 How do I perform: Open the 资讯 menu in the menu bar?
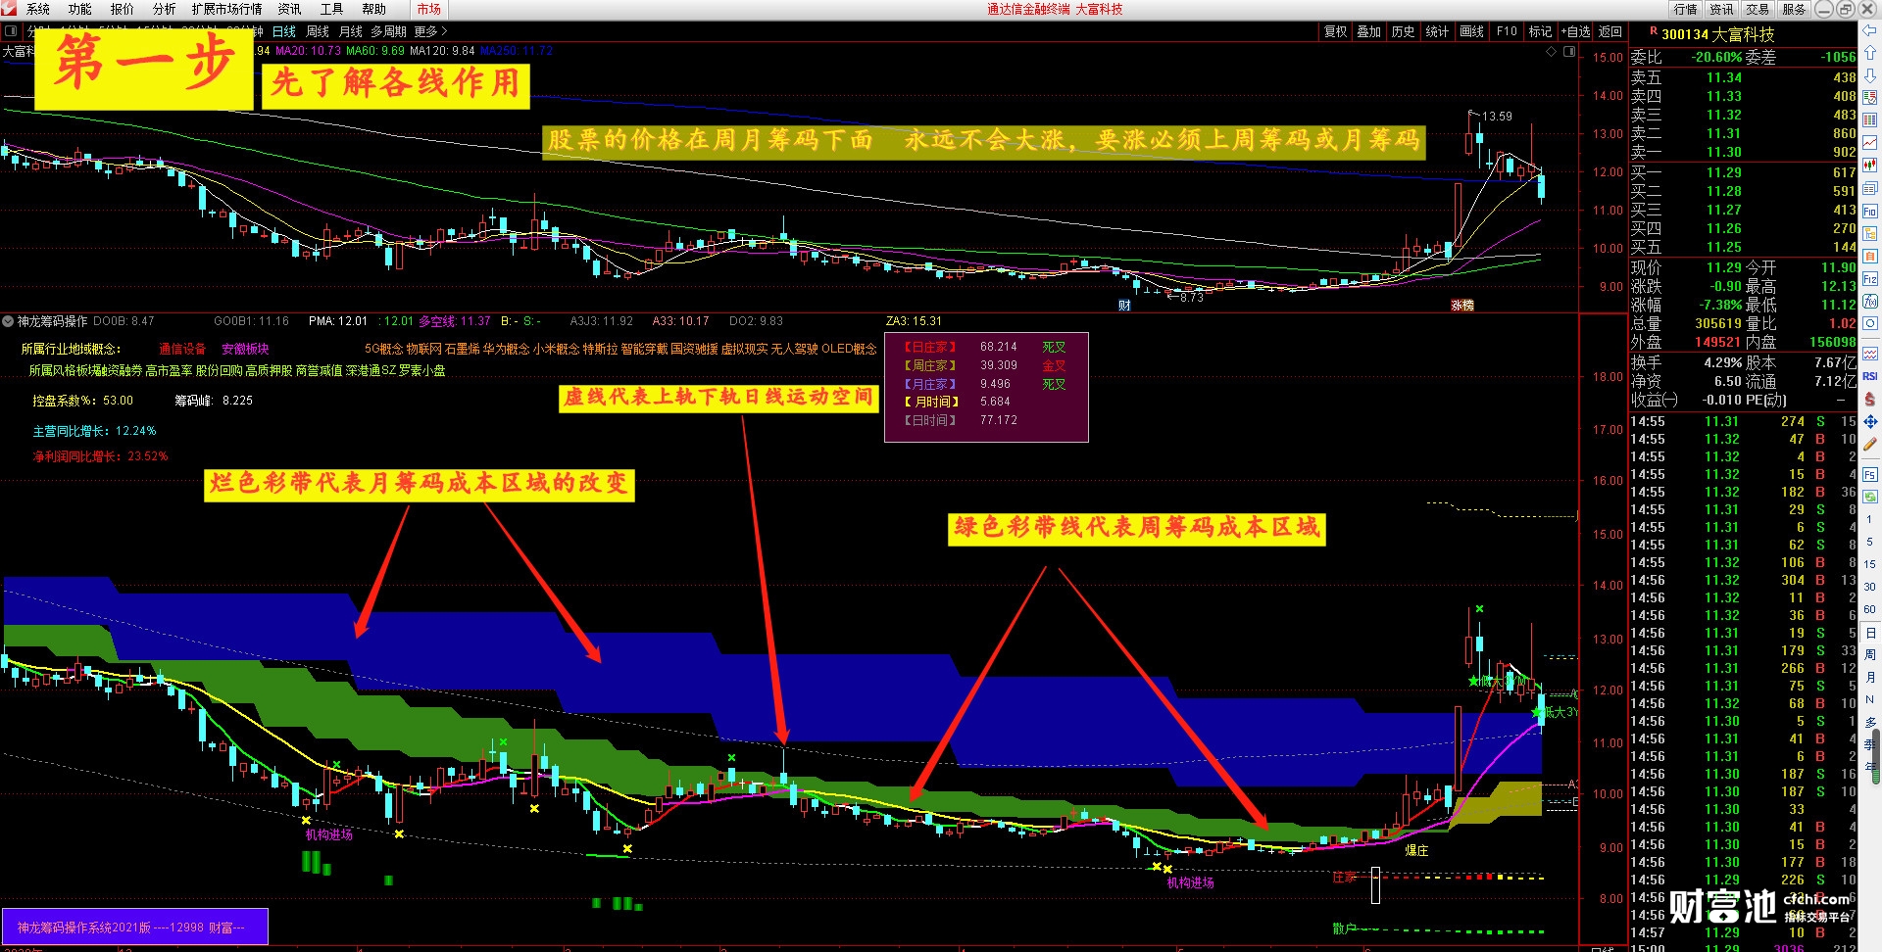289,9
